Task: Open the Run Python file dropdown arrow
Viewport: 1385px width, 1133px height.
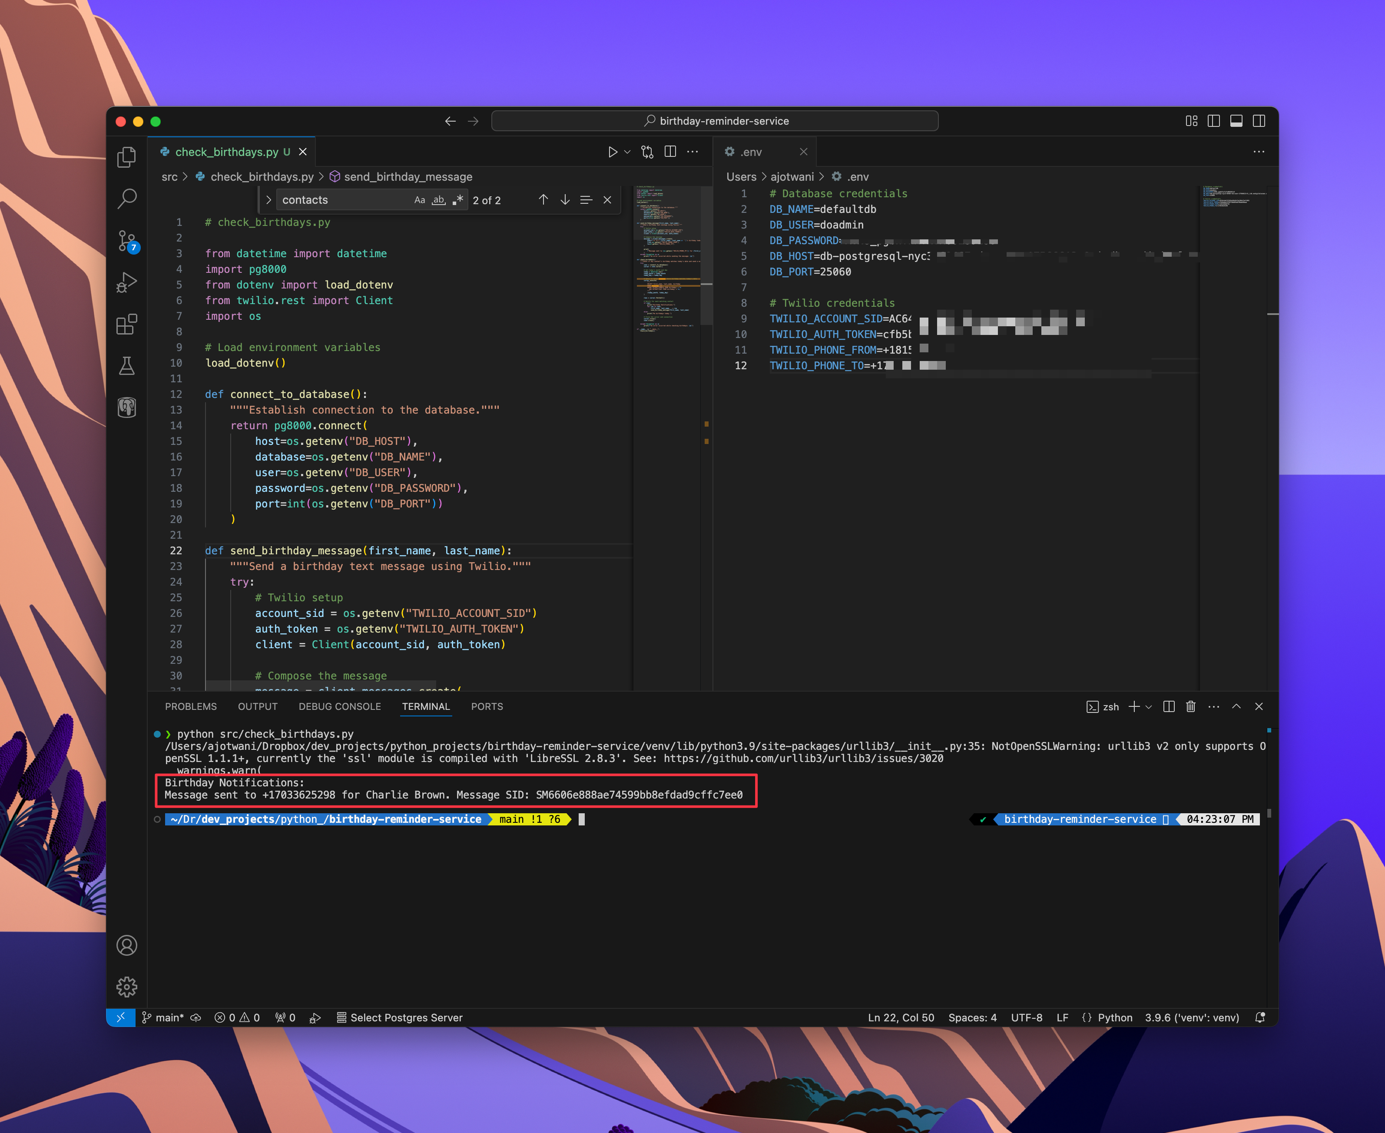Action: [x=627, y=152]
